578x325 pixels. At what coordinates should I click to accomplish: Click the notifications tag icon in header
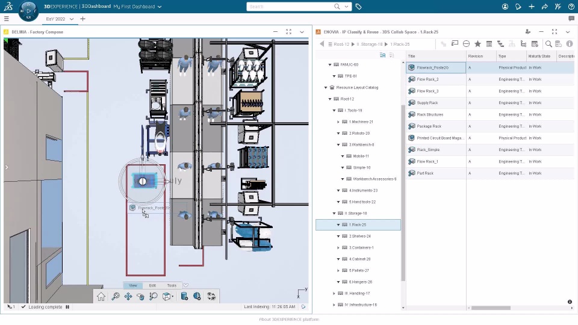coord(518,7)
